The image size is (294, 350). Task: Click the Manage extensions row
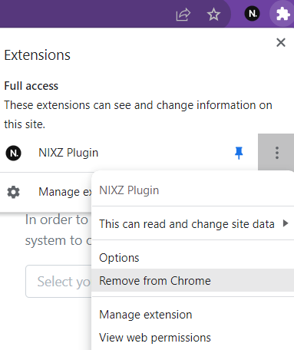click(x=45, y=192)
